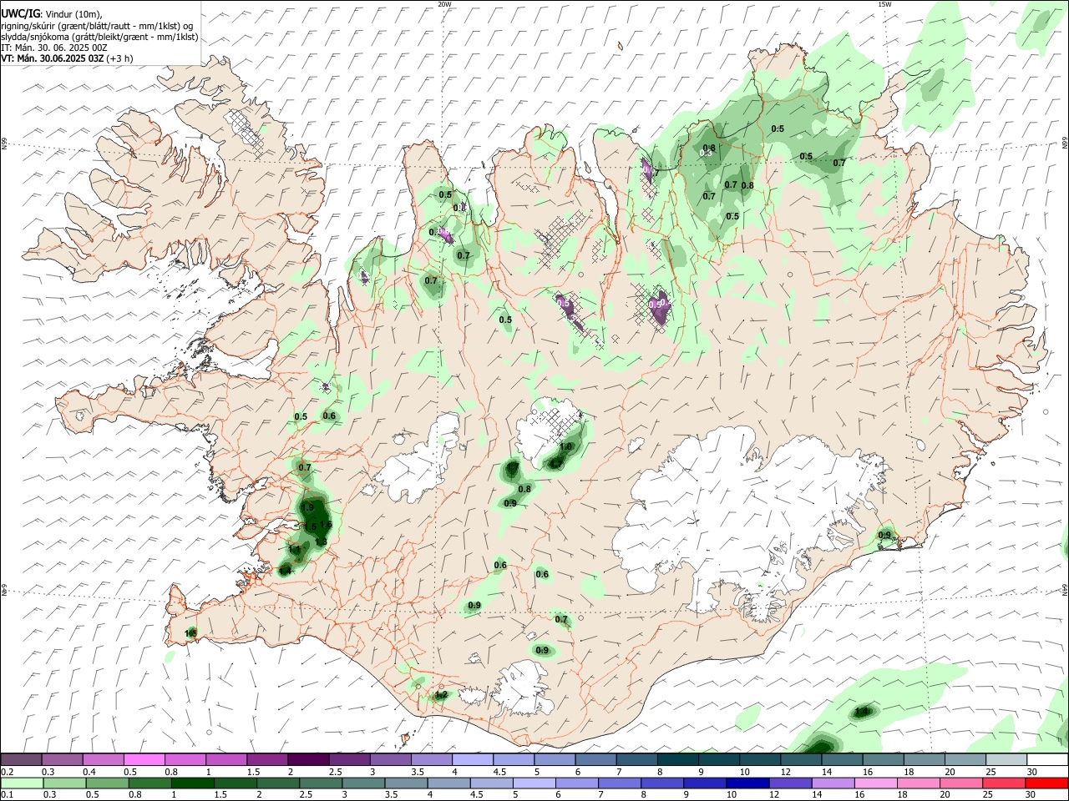
Task: Click the '1.9' precipitation value on the map
Action: [307, 507]
